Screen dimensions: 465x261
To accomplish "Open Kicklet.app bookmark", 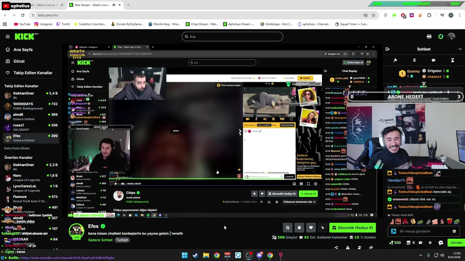I will pyautogui.click(x=276, y=24).
